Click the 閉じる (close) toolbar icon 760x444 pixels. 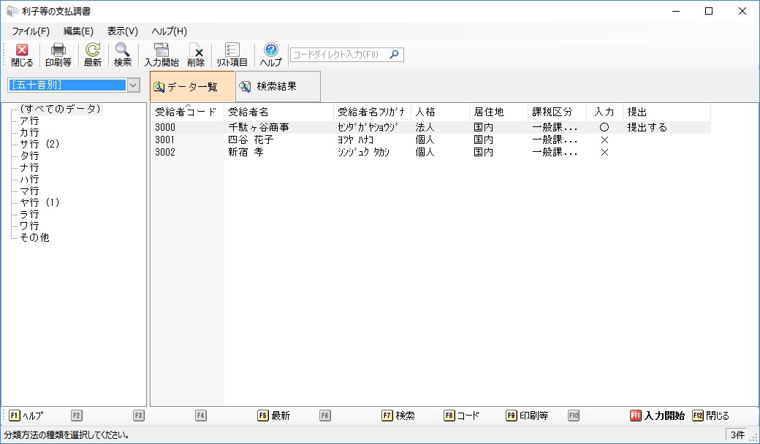coord(22,55)
